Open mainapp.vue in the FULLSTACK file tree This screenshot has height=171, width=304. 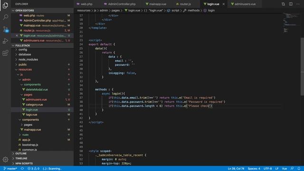[32, 130]
